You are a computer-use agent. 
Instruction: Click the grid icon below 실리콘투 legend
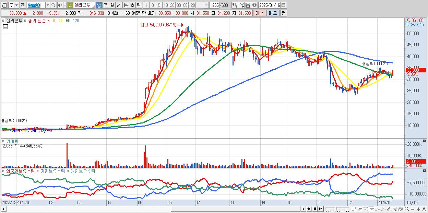(5, 27)
